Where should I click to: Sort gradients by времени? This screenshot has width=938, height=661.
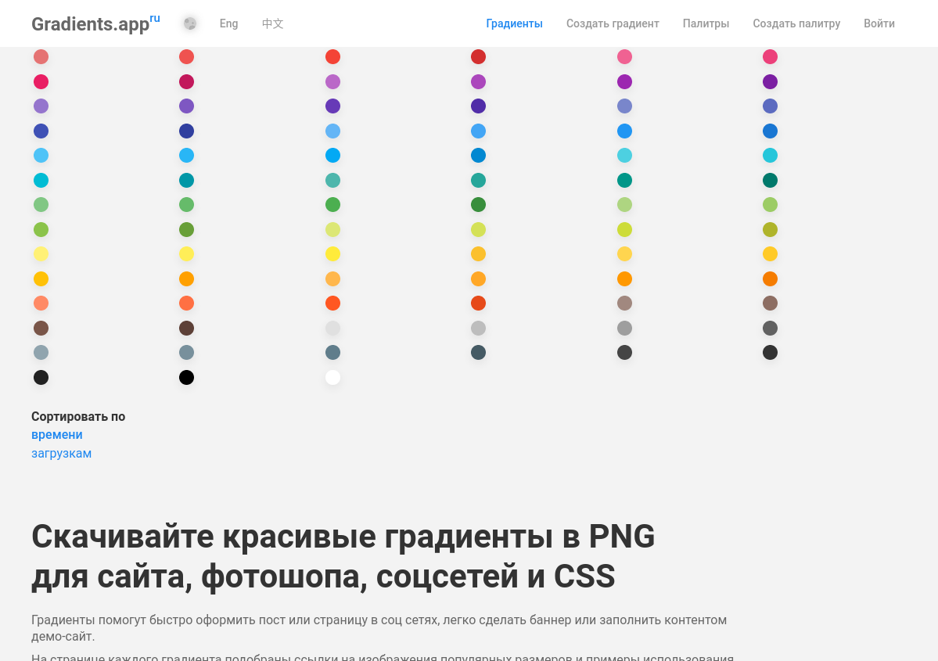57,435
